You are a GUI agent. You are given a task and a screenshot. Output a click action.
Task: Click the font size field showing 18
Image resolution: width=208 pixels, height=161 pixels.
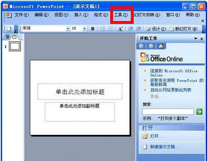[77, 29]
